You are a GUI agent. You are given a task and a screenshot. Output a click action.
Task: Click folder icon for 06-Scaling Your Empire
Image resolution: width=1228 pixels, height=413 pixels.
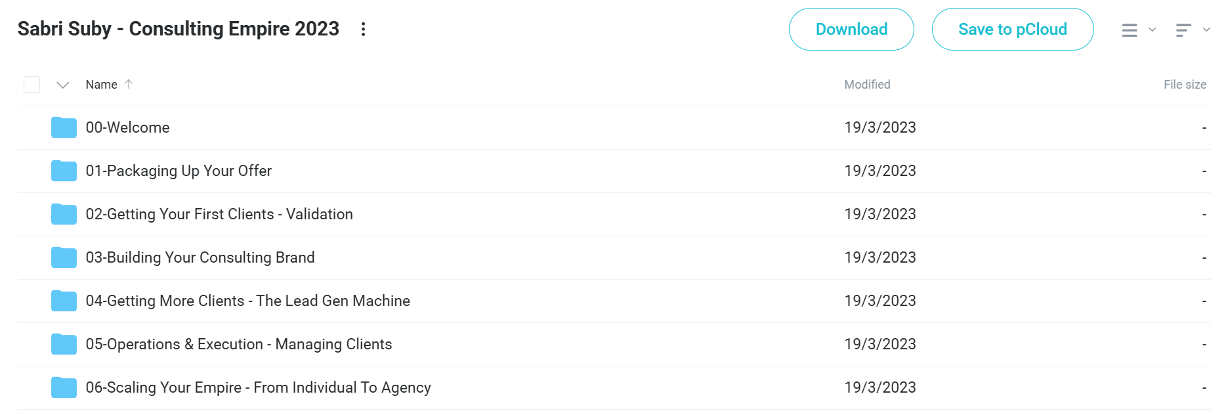point(64,387)
